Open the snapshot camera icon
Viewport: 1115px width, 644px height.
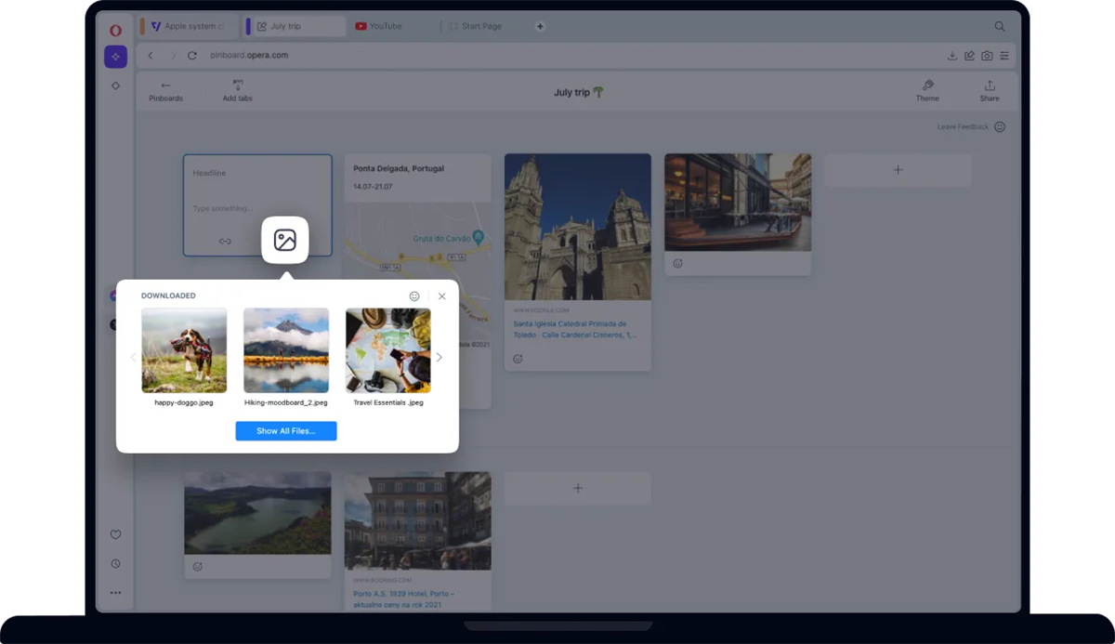click(x=987, y=56)
